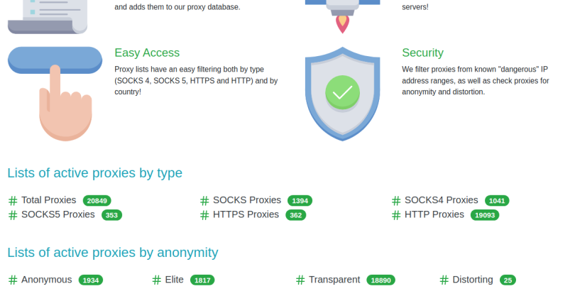Image resolution: width=575 pixels, height=301 pixels.
Task: Click the document scroll illustration at top-left
Action: (47, 16)
